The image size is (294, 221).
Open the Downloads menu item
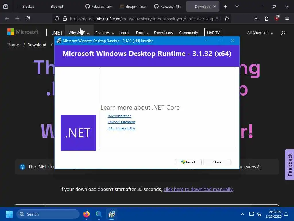coord(163,33)
